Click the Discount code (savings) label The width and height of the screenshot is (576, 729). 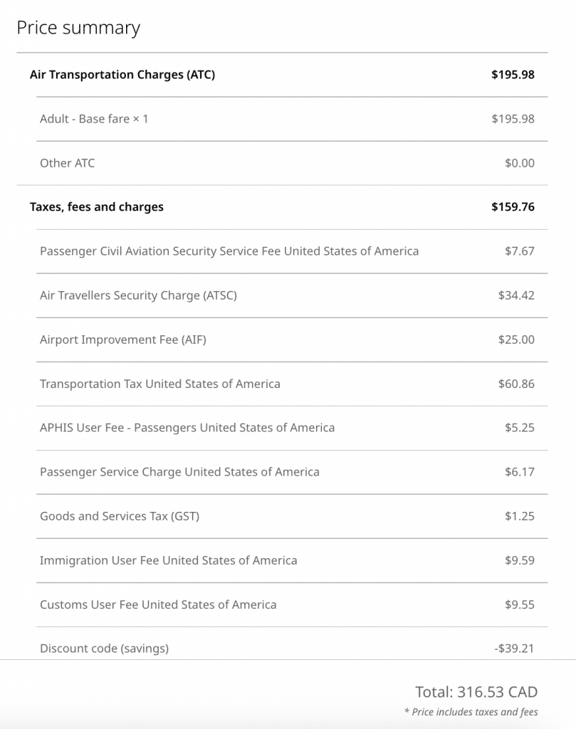pos(104,649)
